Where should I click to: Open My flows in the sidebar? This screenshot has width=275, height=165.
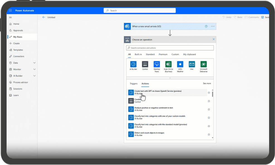22,37
